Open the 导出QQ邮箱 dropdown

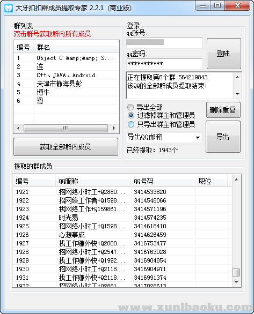coord(164,137)
